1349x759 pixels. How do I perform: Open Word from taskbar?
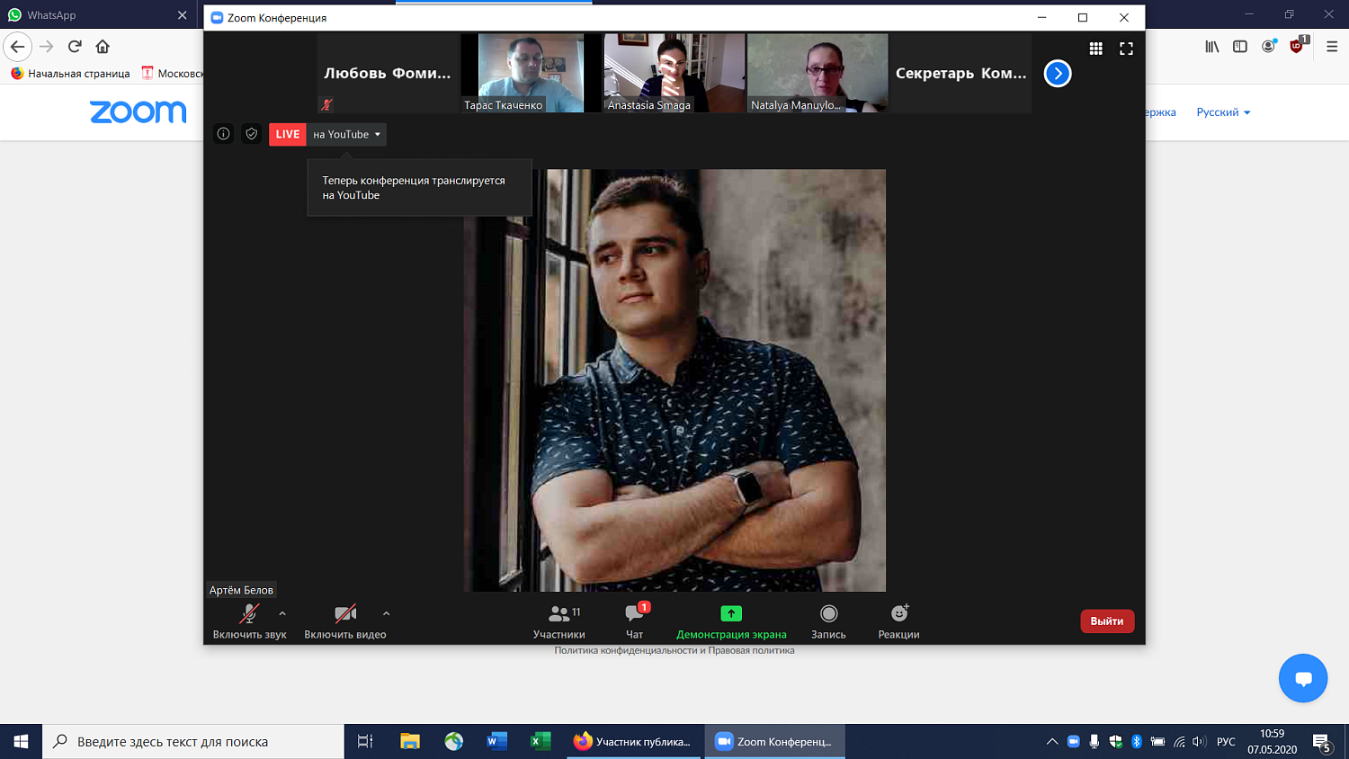point(496,742)
